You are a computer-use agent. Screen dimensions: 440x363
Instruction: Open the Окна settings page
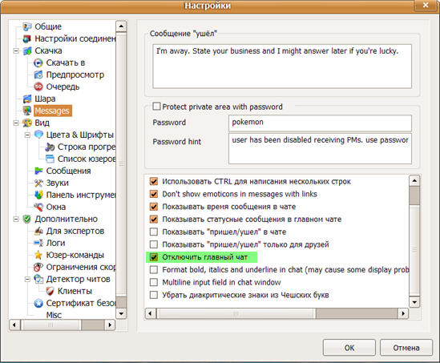tap(56, 207)
